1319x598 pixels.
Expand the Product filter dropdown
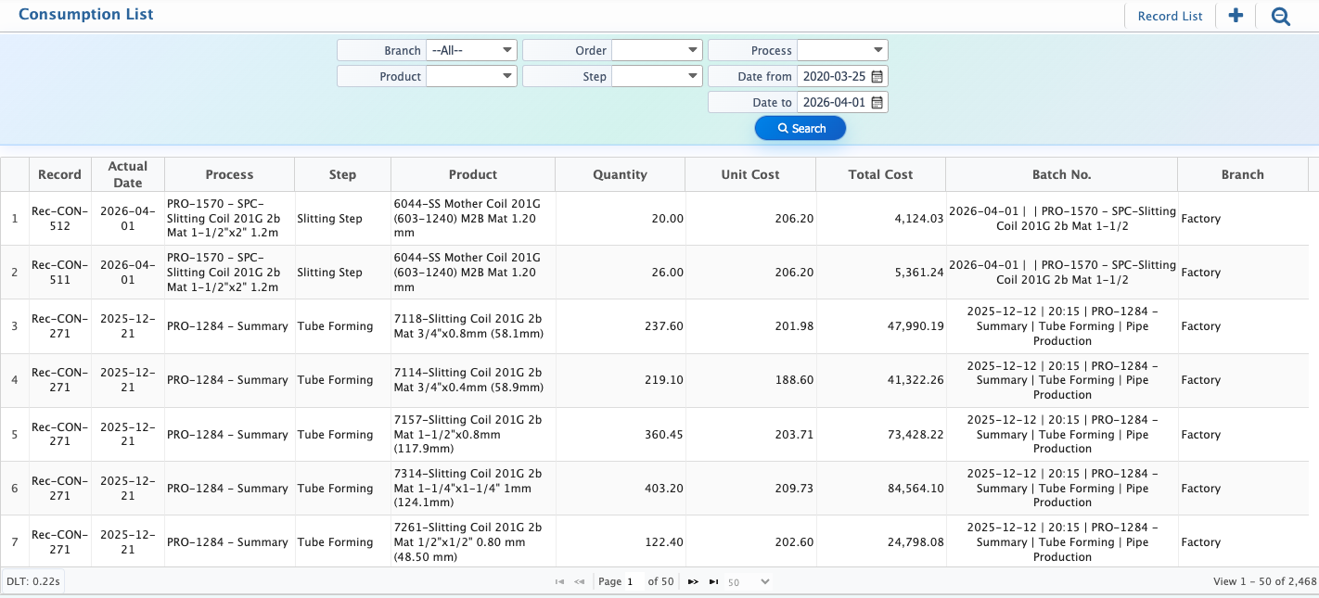471,76
